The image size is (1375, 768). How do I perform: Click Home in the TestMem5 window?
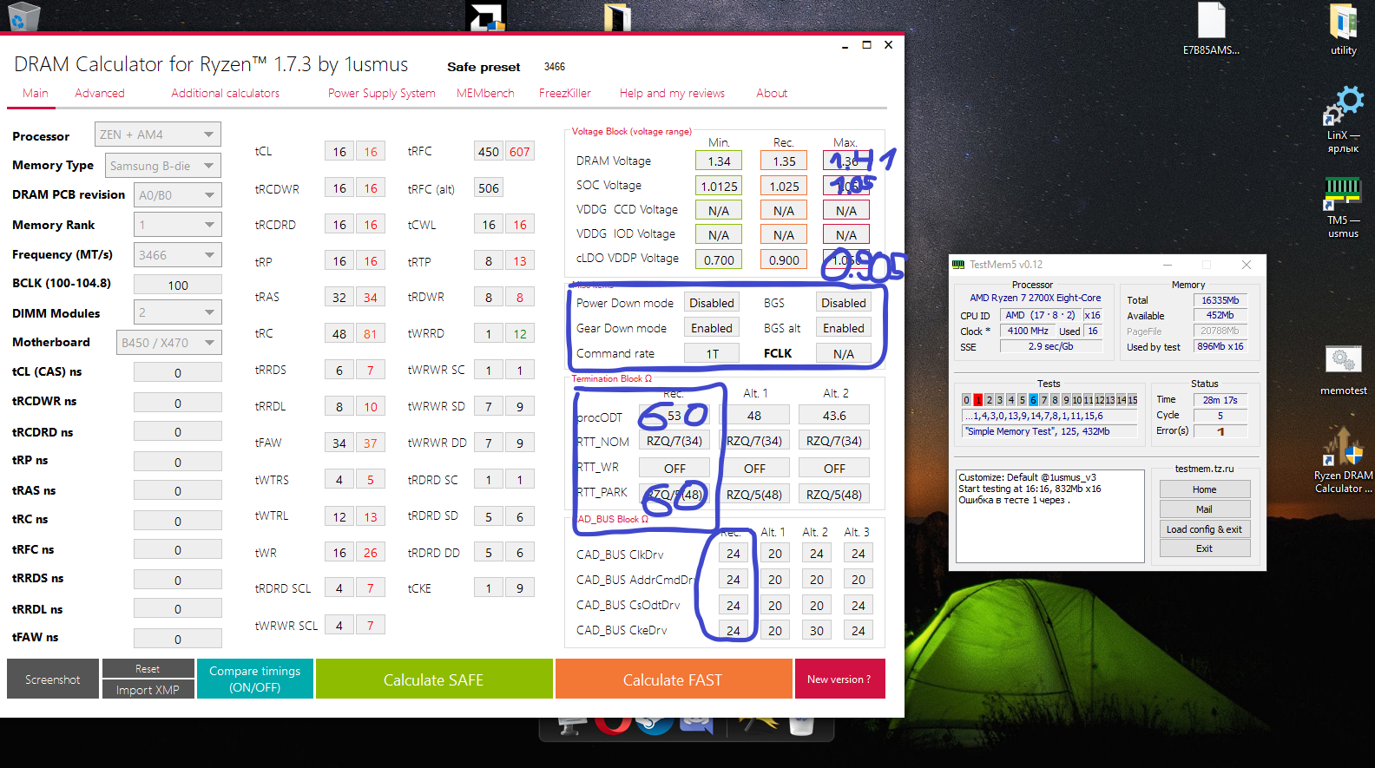(1205, 489)
